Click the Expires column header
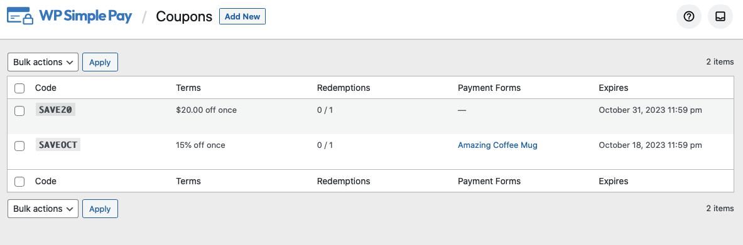This screenshot has height=245, width=743. point(614,88)
